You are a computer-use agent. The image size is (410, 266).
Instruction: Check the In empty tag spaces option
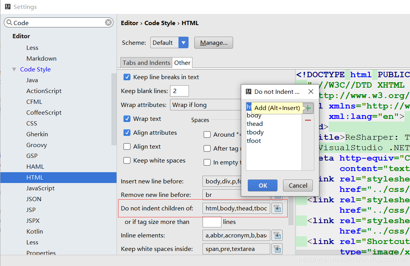pyautogui.click(x=207, y=163)
